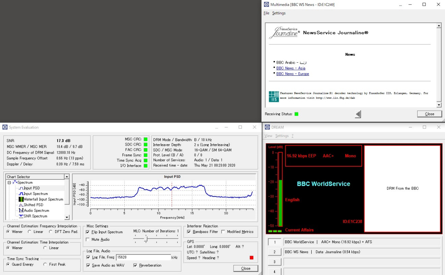This screenshot has width=445, height=275.
Task: Open File menu in Multimedia window
Action: (266, 13)
